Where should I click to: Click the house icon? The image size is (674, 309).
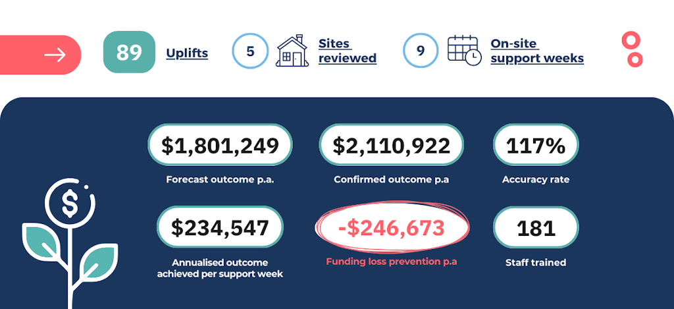(x=292, y=51)
